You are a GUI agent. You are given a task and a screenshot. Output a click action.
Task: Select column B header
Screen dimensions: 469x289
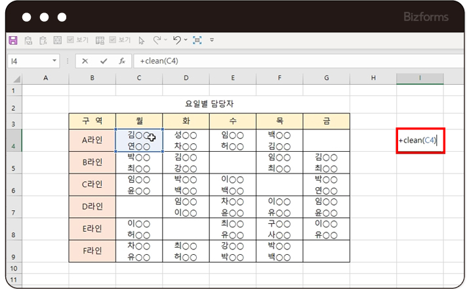92,78
